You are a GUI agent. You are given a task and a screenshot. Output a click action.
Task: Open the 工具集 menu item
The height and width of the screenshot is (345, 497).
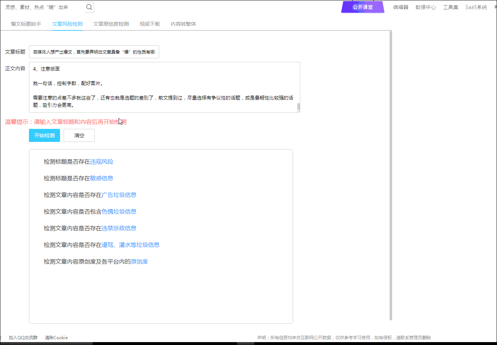(451, 7)
